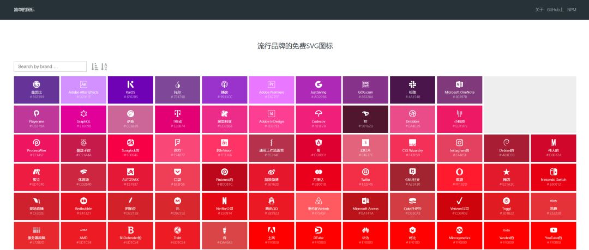This screenshot has width=589, height=250.
Task: Select the Microsoft Access icon
Action: tap(365, 206)
